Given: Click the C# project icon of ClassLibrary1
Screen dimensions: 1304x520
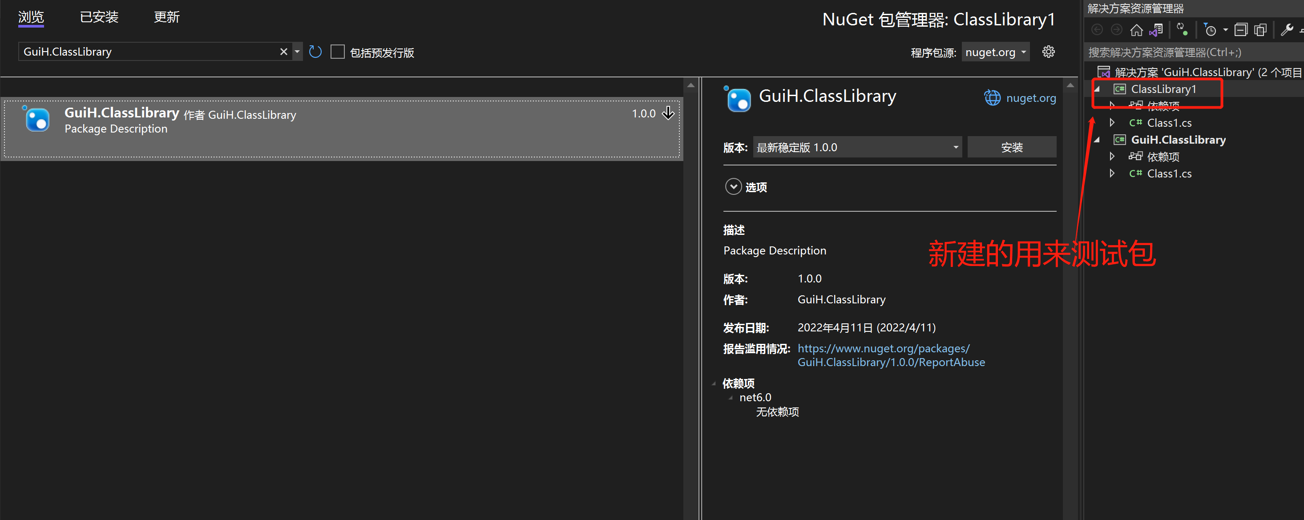Looking at the screenshot, I should [1119, 89].
